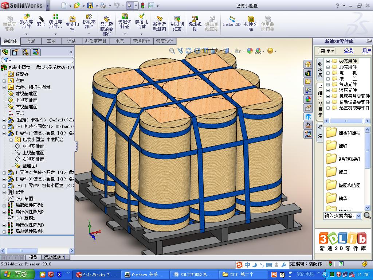Viewport: 373px width, 280px height.
Task: Click the 登录 (Login) link
Action: point(349,51)
